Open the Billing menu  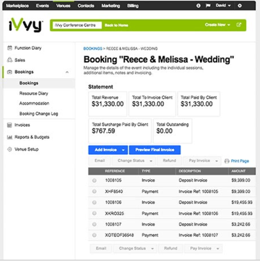pyautogui.click(x=133, y=6)
